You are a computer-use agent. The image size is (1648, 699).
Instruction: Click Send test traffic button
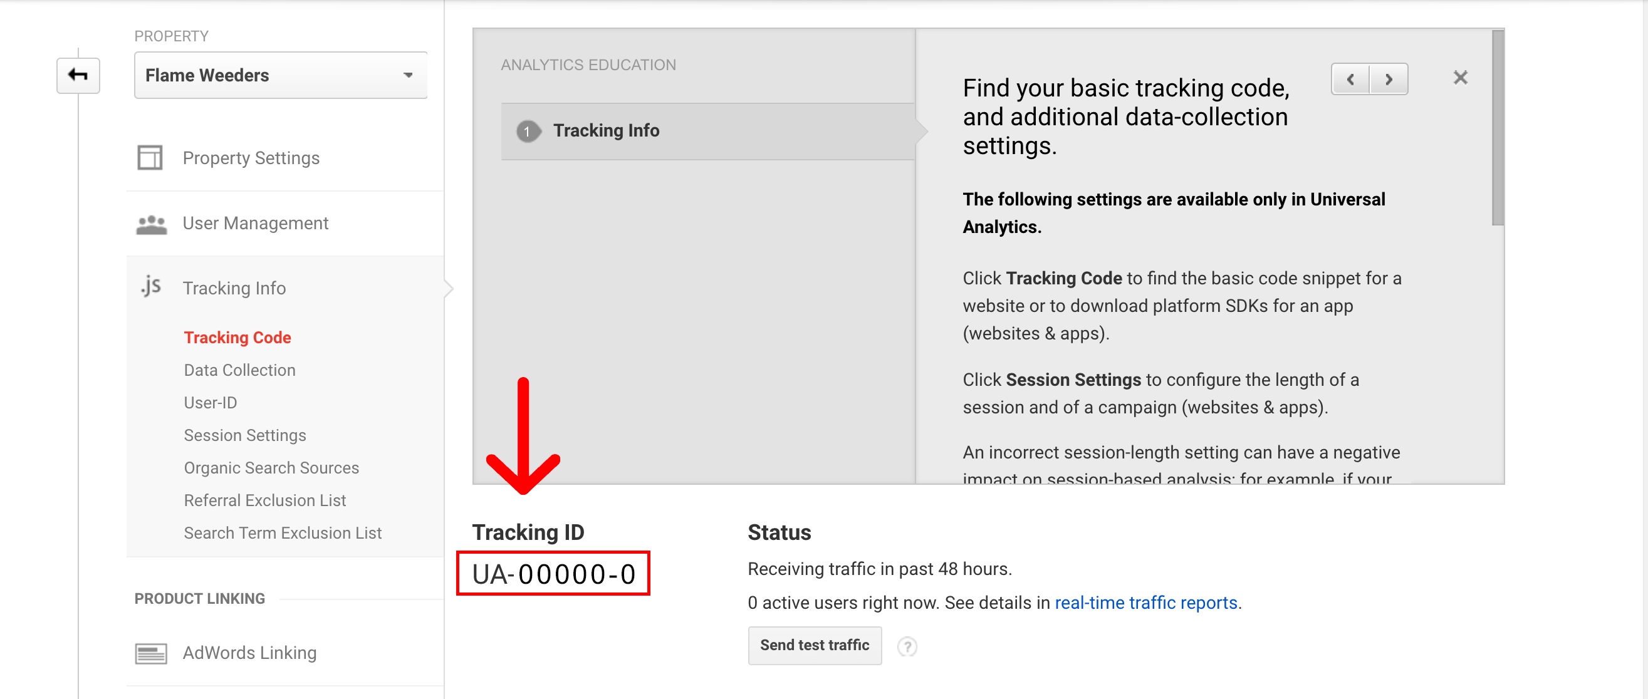(814, 645)
